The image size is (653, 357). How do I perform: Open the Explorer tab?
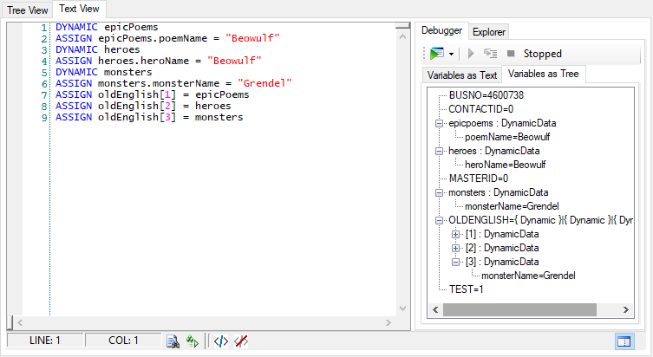pyautogui.click(x=489, y=31)
